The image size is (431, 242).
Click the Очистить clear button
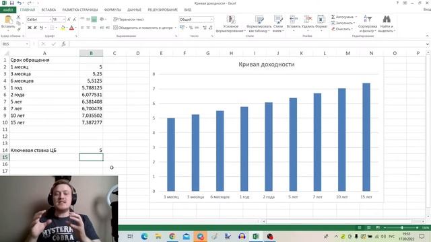341,29
